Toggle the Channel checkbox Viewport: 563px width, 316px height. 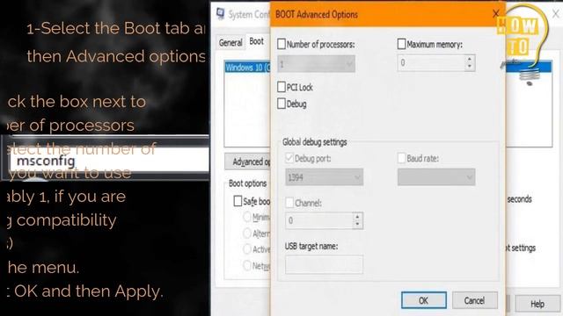tap(289, 203)
